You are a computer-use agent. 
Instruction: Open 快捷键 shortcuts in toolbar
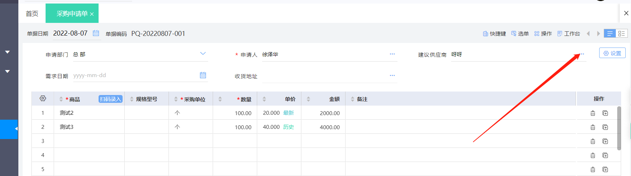pyautogui.click(x=494, y=34)
